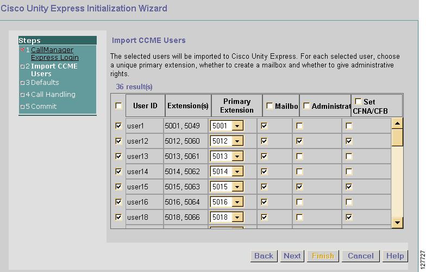The width and height of the screenshot is (426, 272).
Task: Click the Extension(s) column header
Action: [188, 106]
